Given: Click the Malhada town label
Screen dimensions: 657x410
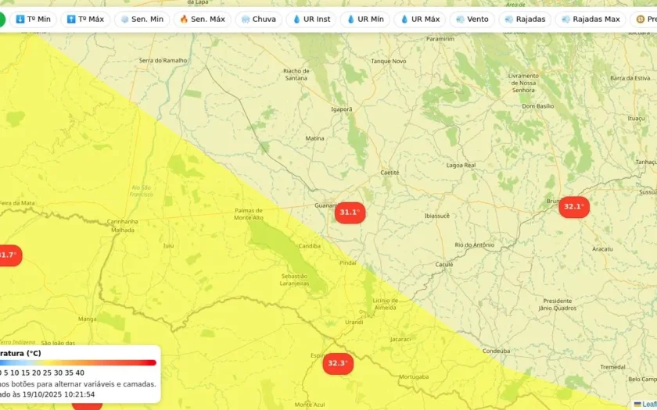Looking at the screenshot, I should [x=123, y=230].
